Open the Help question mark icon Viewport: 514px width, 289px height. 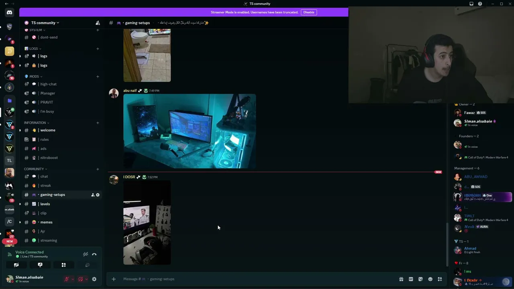[x=480, y=4]
